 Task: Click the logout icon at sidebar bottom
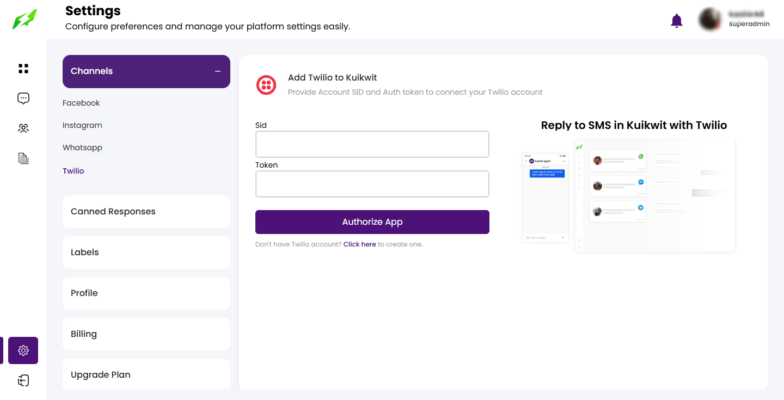pos(23,380)
